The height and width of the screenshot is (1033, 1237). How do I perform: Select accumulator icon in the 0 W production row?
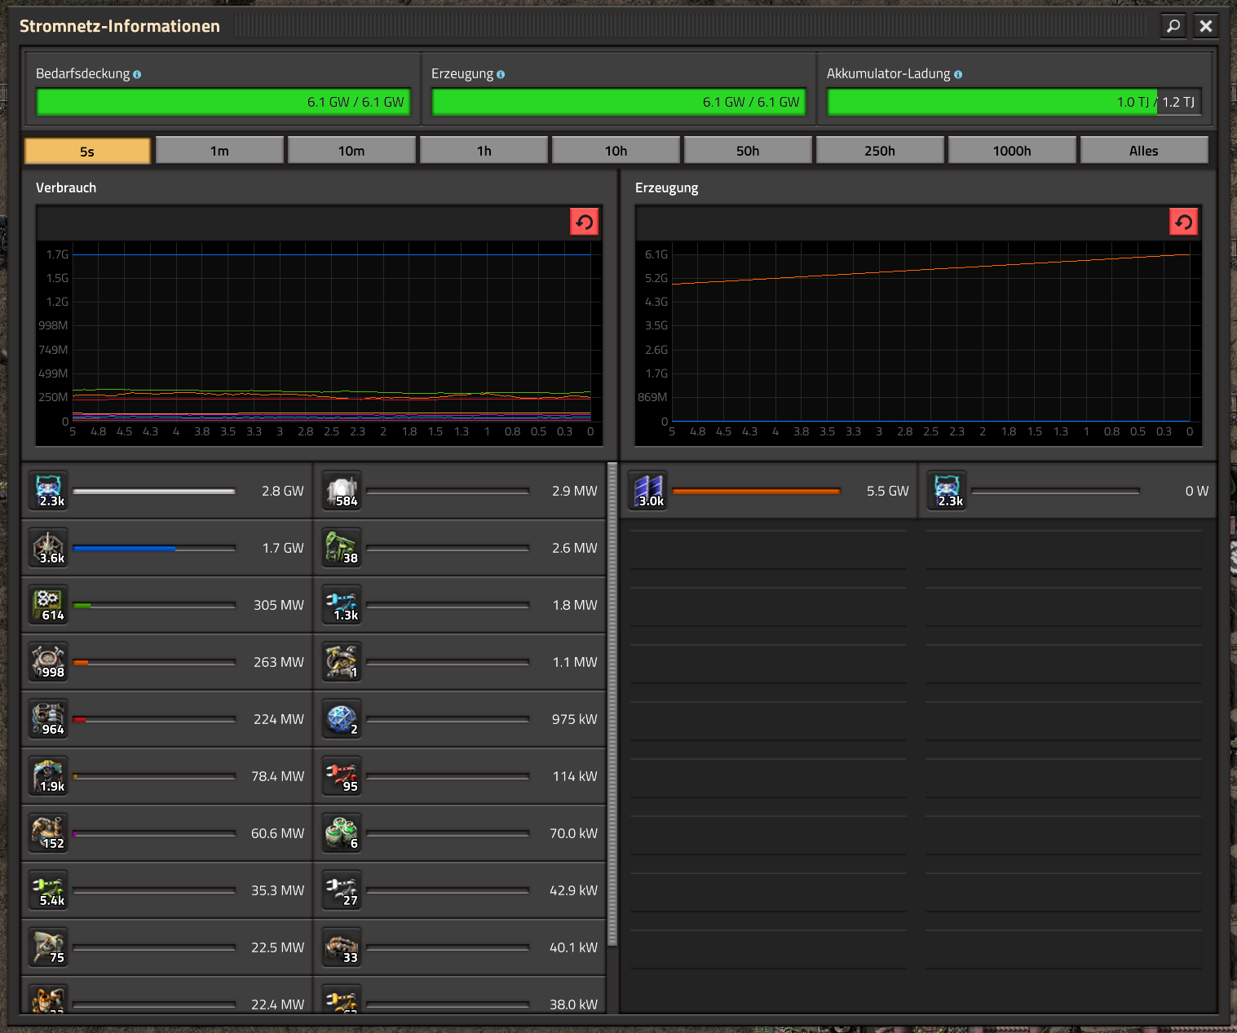click(948, 491)
